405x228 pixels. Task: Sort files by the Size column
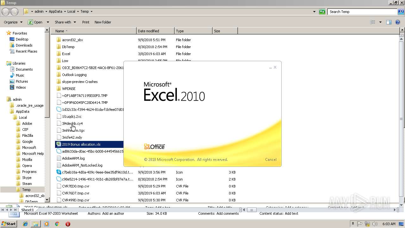pyautogui.click(x=225, y=31)
